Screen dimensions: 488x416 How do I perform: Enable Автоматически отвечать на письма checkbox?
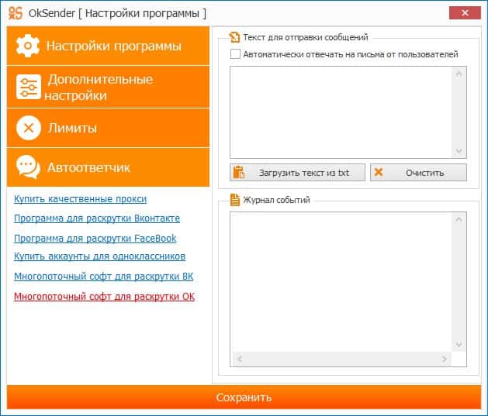(x=235, y=54)
